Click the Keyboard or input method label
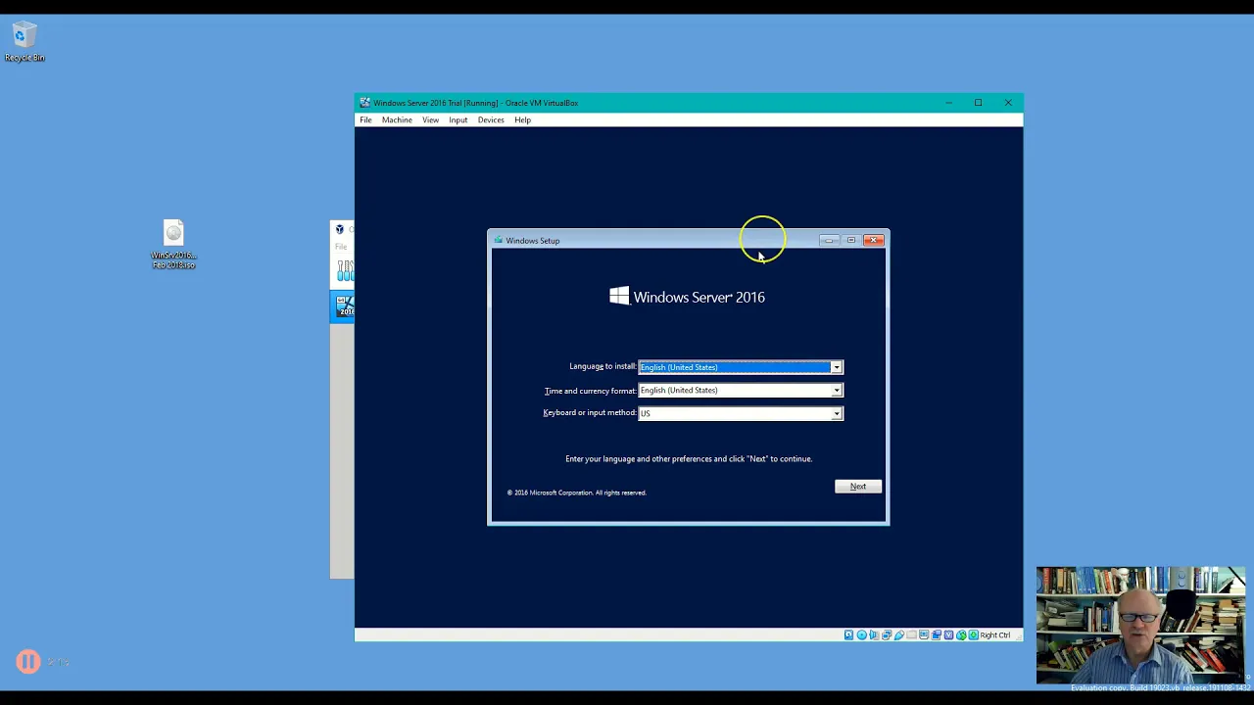This screenshot has width=1254, height=705. tap(590, 412)
